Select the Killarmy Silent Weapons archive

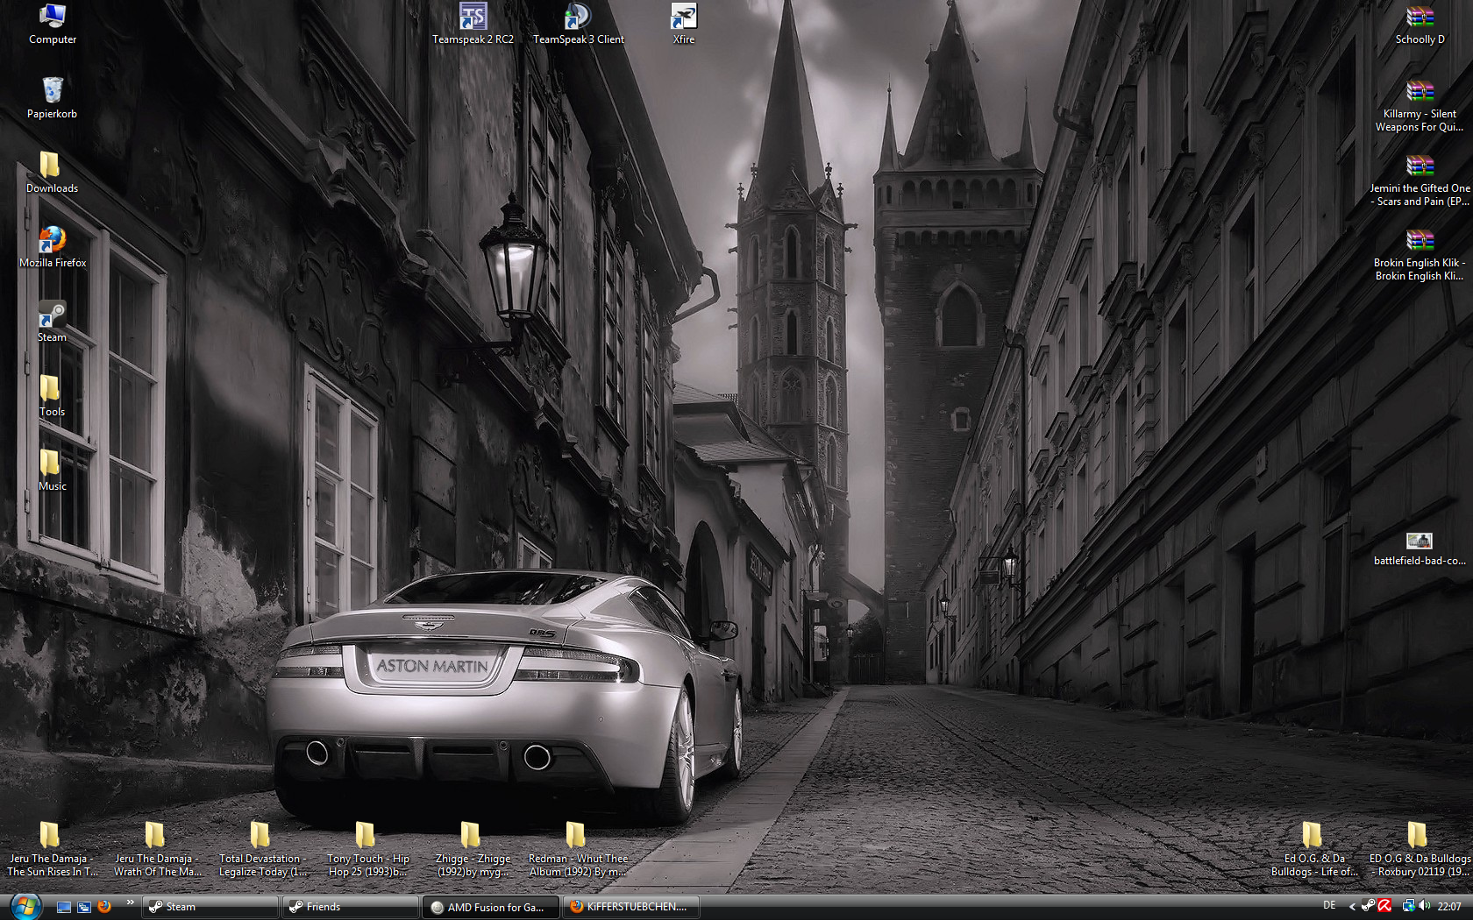(1420, 105)
